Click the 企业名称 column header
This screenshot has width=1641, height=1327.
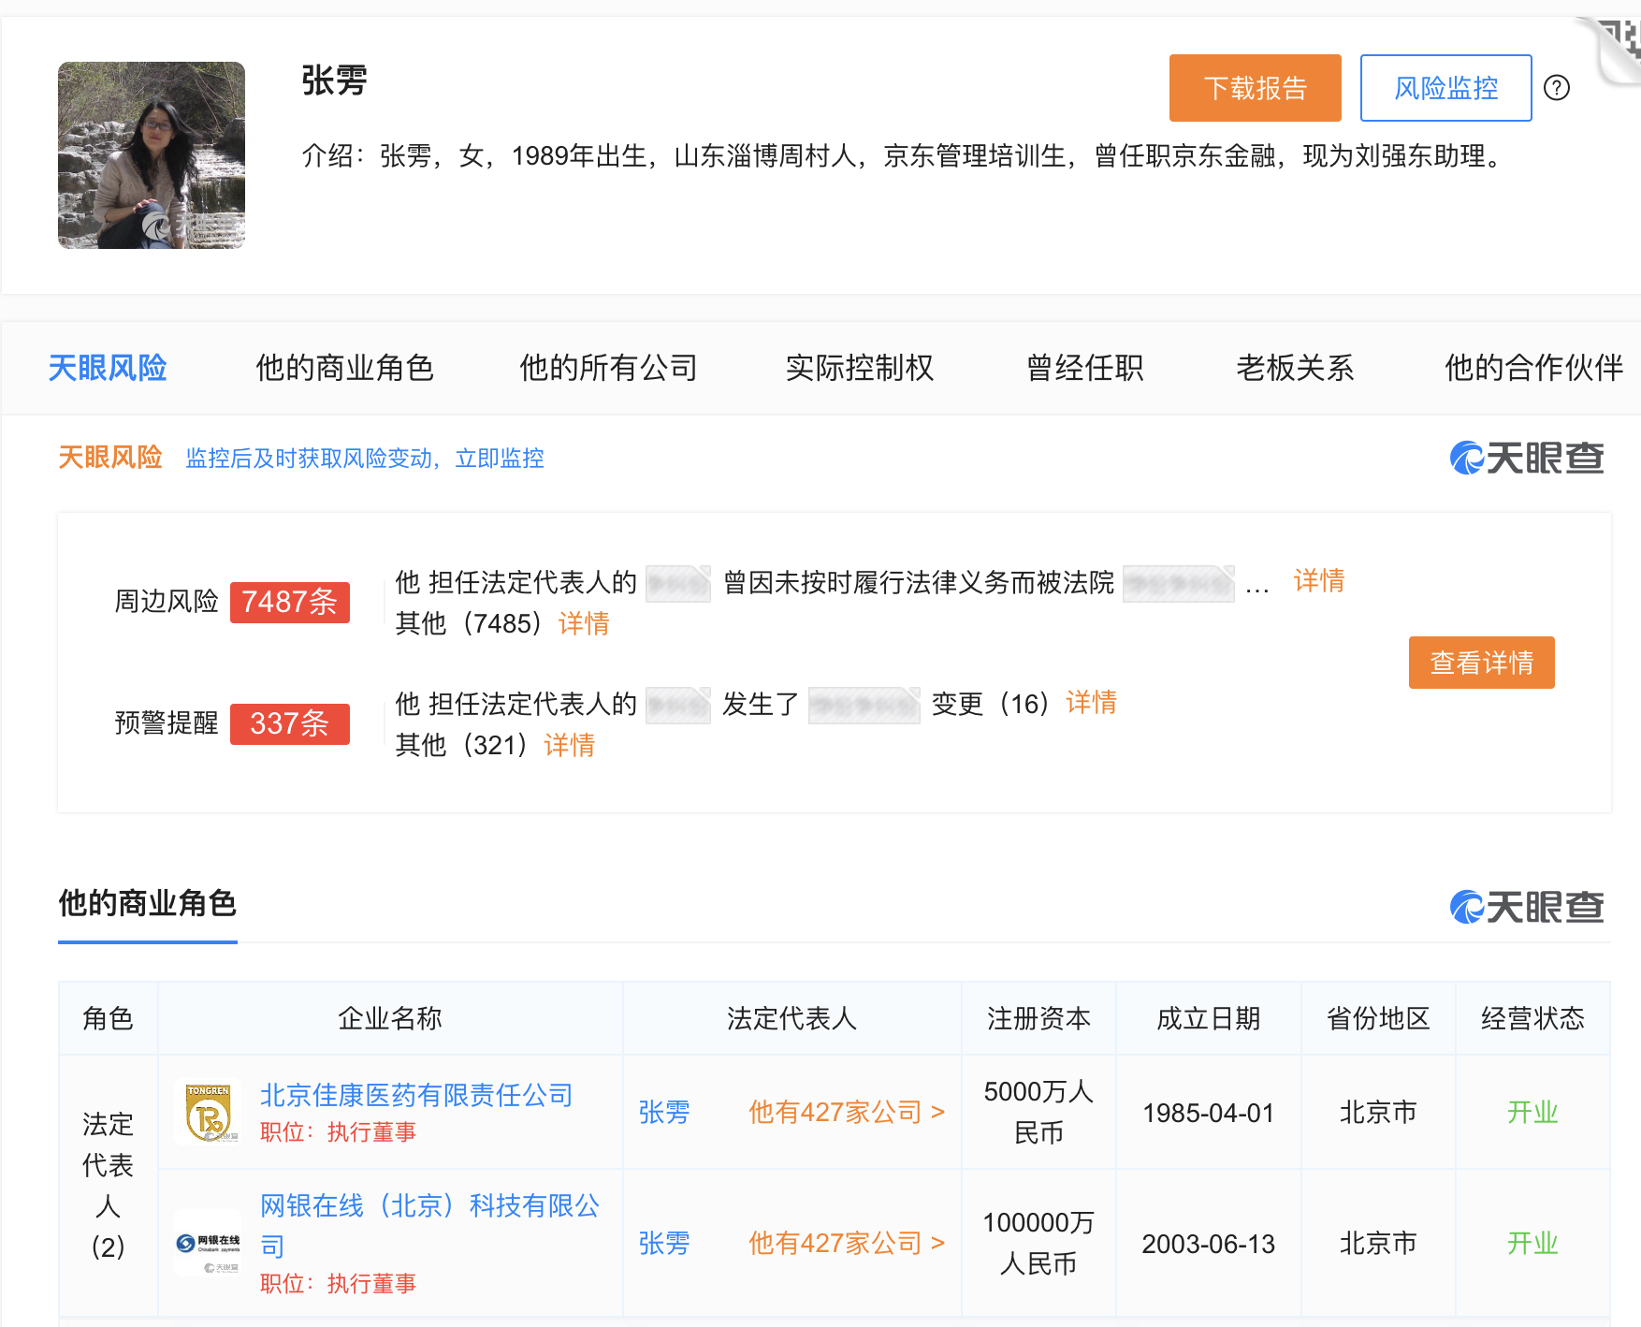click(390, 1018)
